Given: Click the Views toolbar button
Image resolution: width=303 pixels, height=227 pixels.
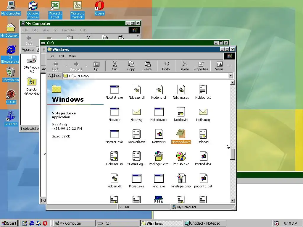Looking at the screenshot, I should point(219,66).
